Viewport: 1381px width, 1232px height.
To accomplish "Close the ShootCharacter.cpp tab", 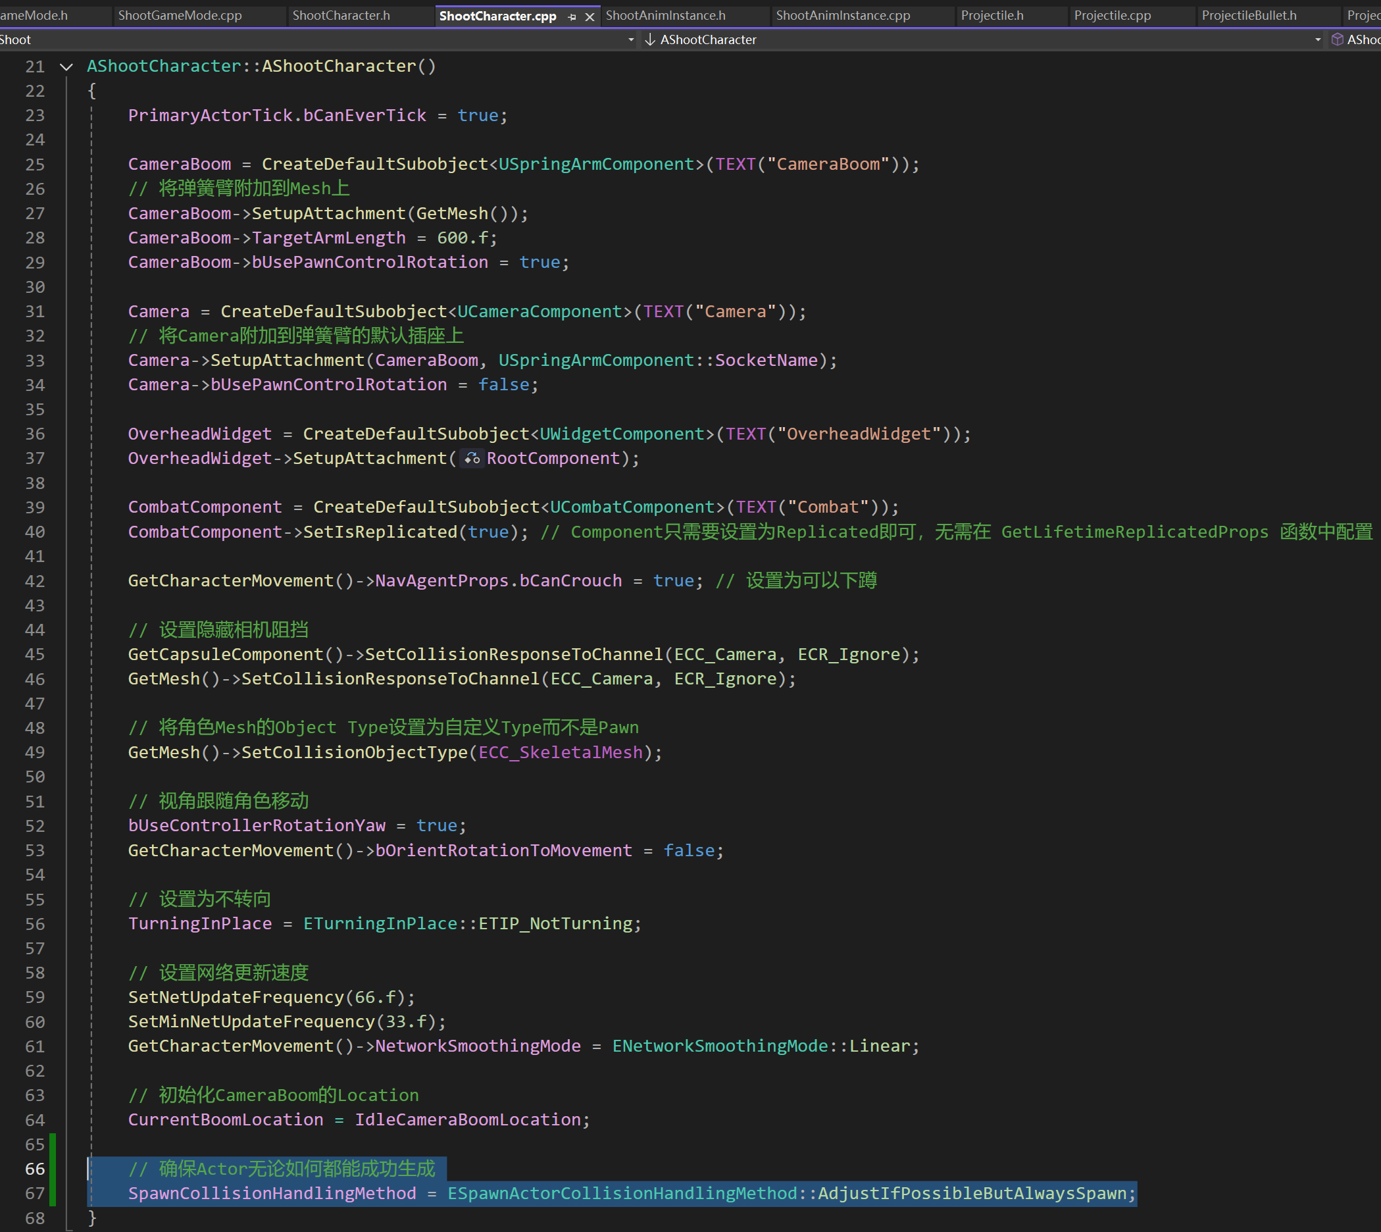I will [x=590, y=16].
